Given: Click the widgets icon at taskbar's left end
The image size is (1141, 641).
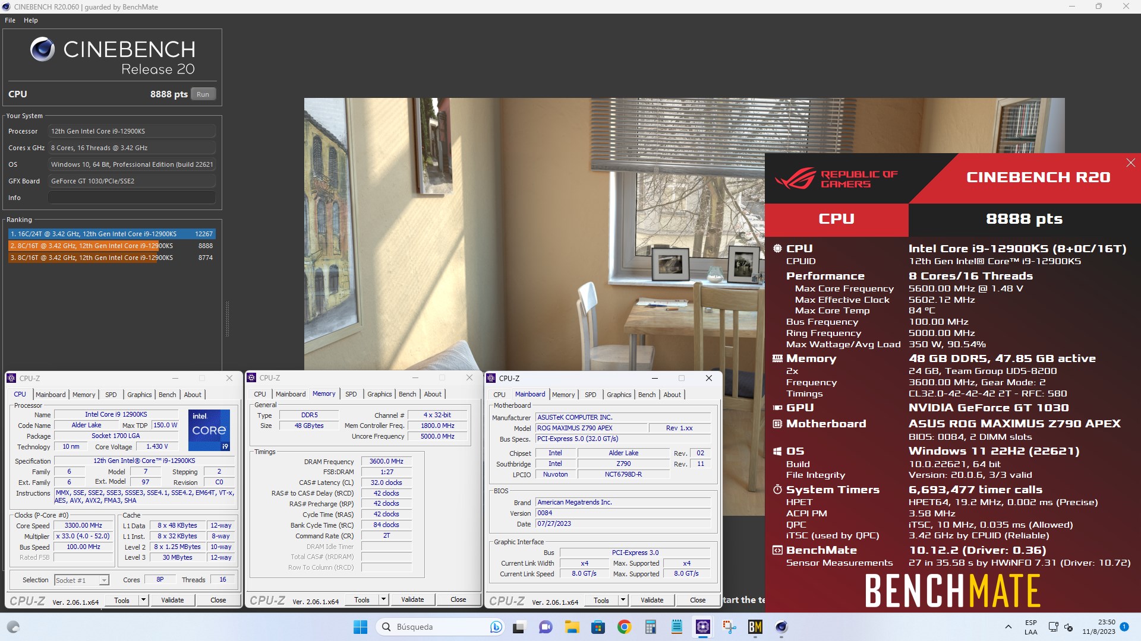Looking at the screenshot, I should pos(13,627).
